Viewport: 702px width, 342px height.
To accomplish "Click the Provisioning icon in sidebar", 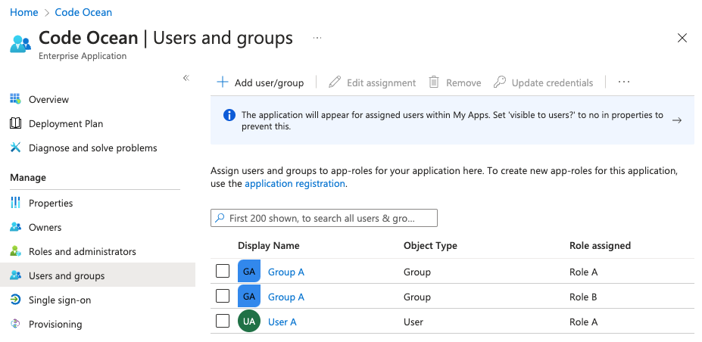I will click(x=15, y=324).
